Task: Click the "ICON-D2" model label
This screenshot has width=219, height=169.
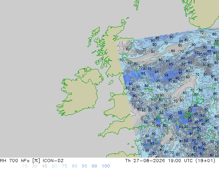Action: tap(53, 161)
